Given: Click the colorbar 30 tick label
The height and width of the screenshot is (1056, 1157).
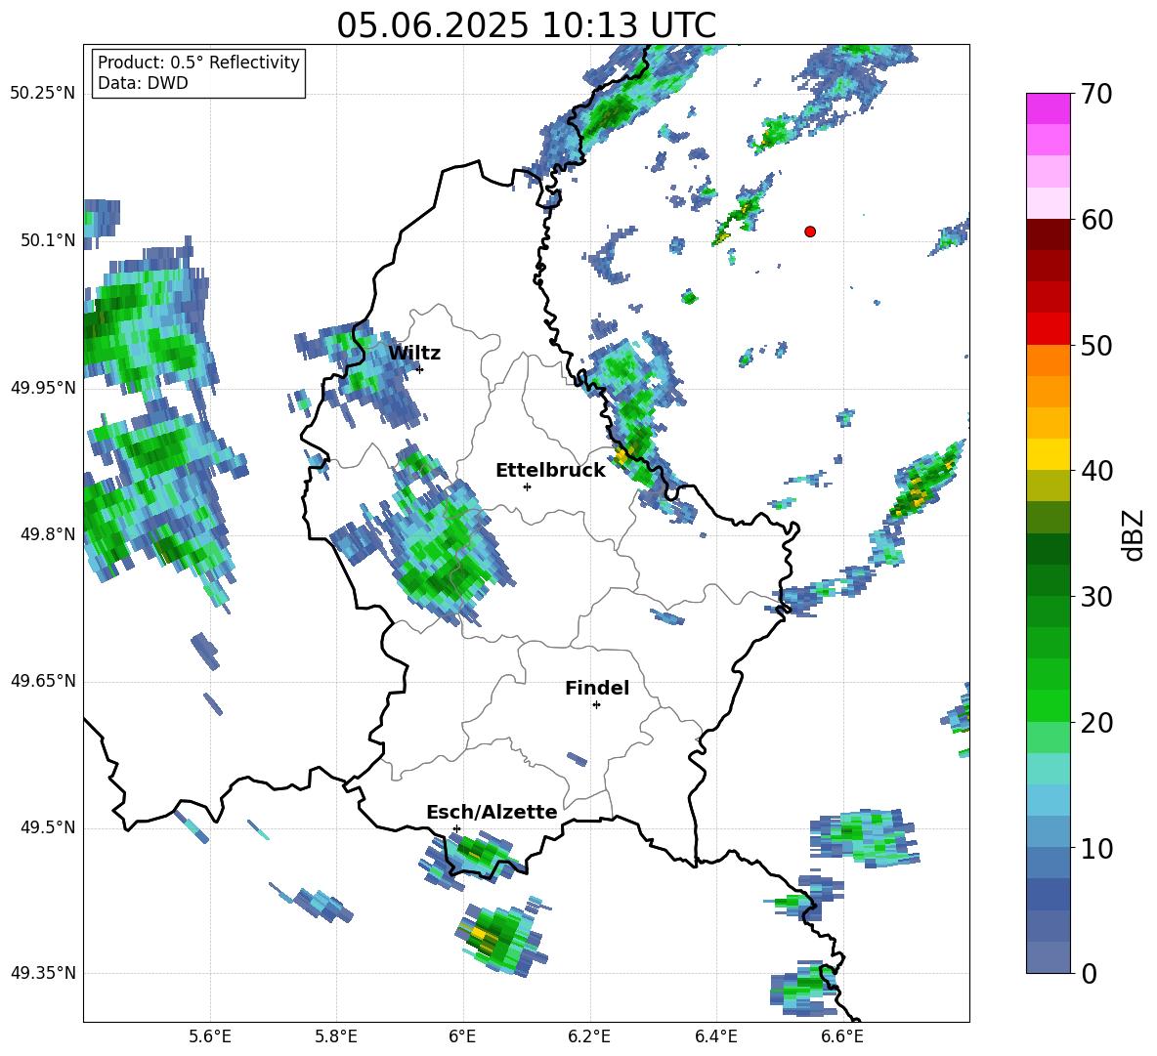Looking at the screenshot, I should (1096, 597).
